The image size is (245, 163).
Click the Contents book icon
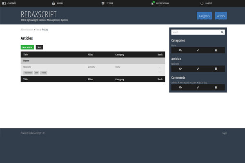(4, 3)
